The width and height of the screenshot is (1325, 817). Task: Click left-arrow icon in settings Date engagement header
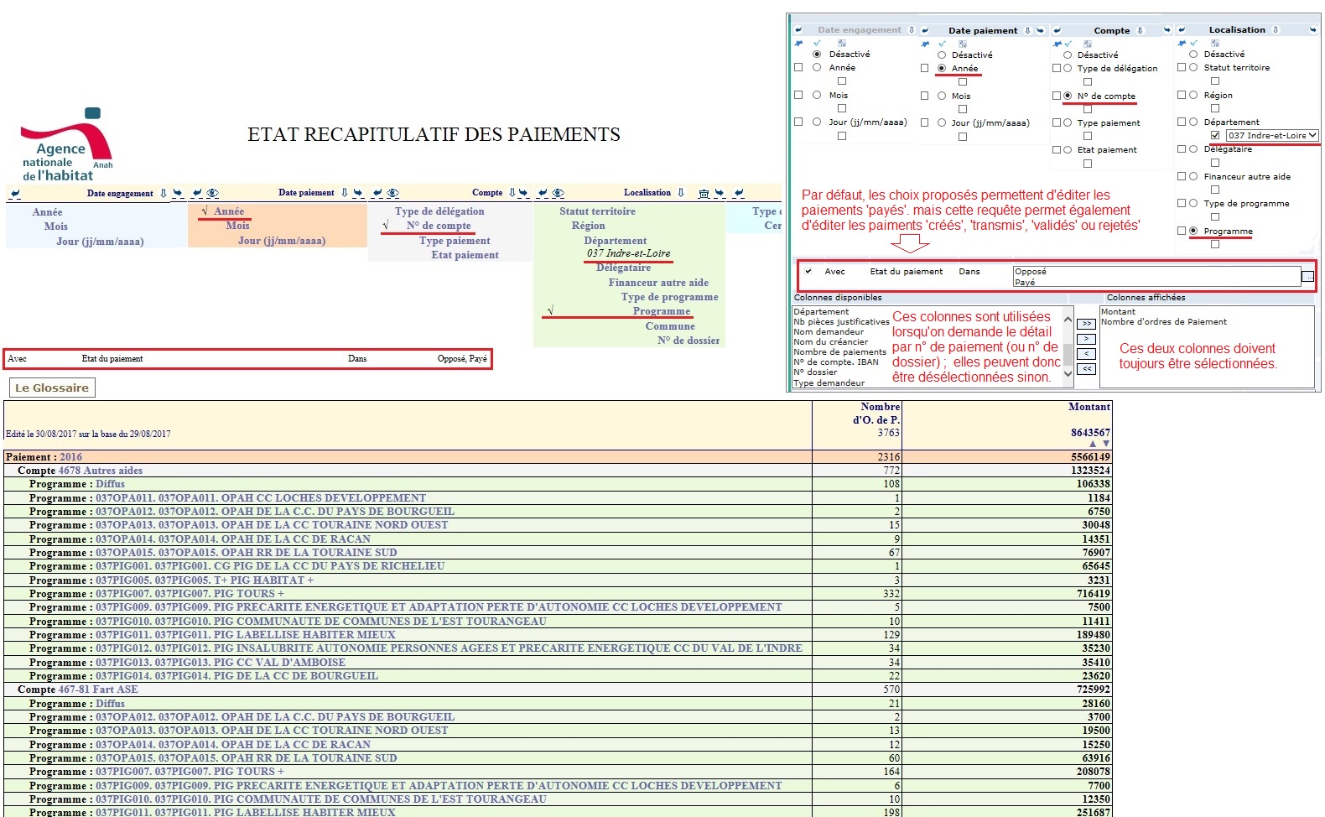[x=798, y=29]
